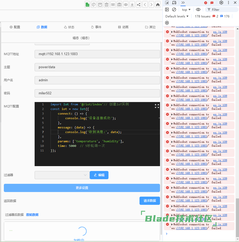
Task: Click the 用户名 admin input field
Action: tap(97, 80)
